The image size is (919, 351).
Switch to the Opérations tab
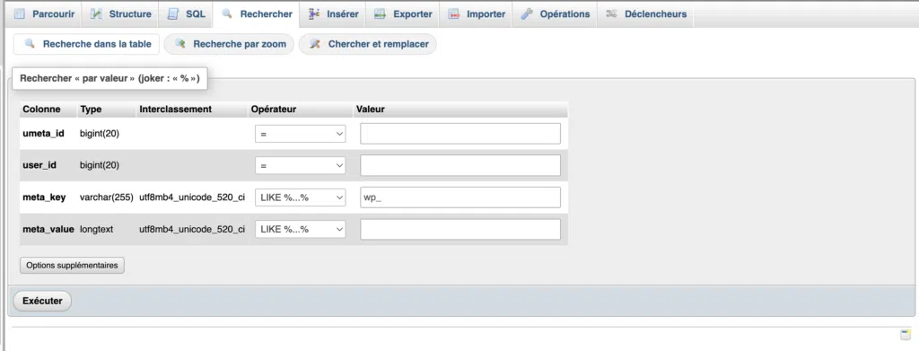point(555,14)
